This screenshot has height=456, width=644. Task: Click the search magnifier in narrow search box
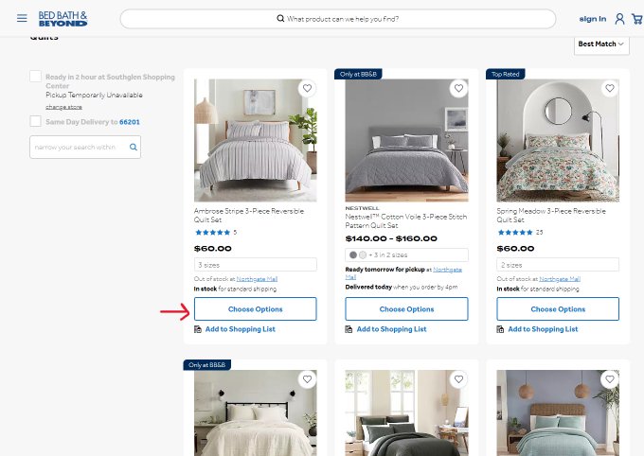[x=134, y=147]
